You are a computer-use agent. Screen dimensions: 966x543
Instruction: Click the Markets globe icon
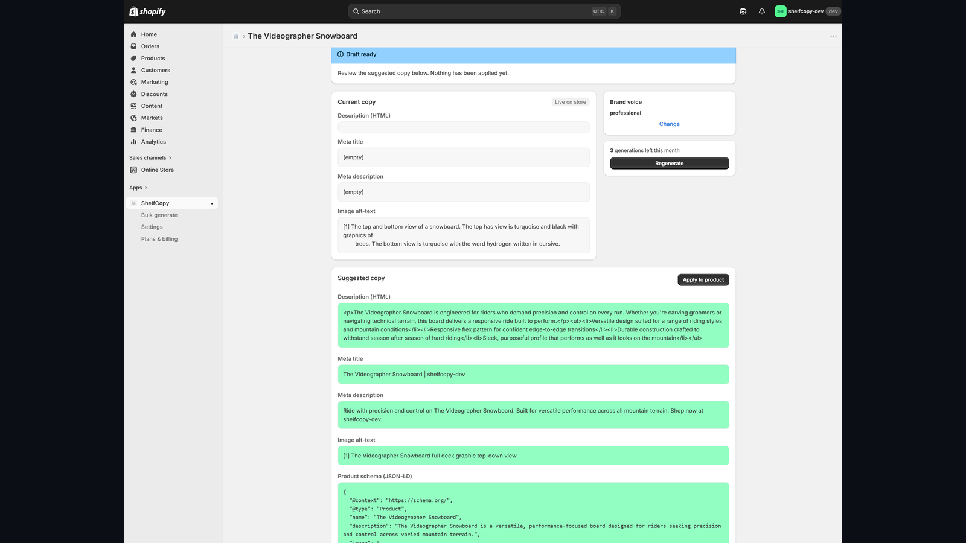(133, 118)
